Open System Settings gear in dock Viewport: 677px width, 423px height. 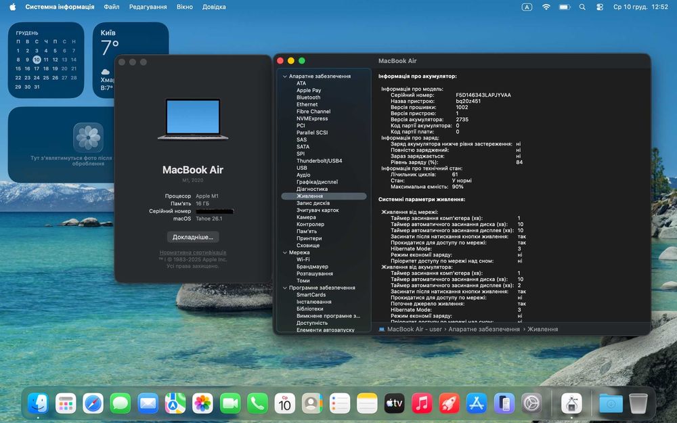pyautogui.click(x=531, y=403)
